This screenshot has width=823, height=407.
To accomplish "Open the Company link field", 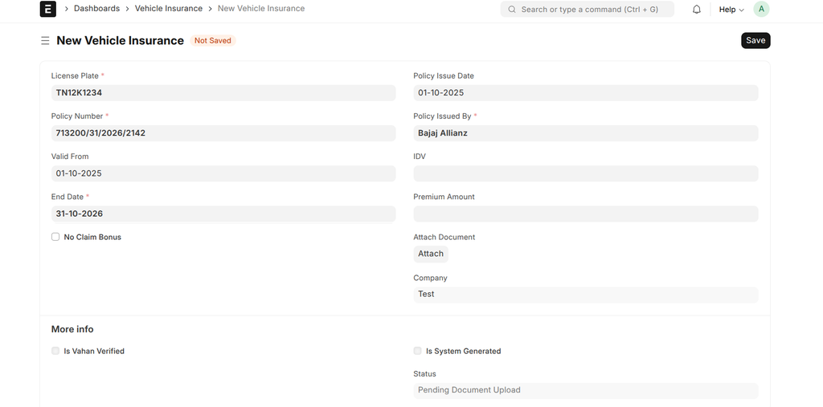I will pyautogui.click(x=585, y=295).
